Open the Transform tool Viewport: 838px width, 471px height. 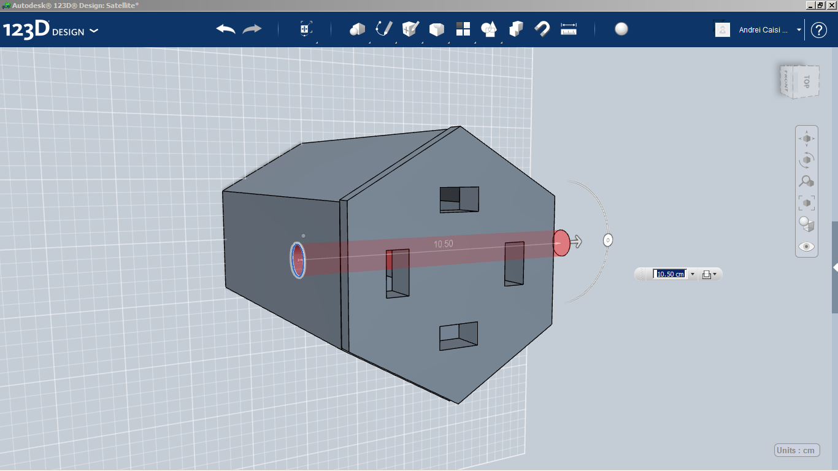306,29
